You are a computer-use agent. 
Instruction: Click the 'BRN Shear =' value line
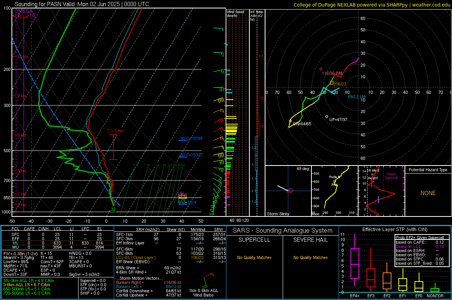pyautogui.click(x=149, y=268)
